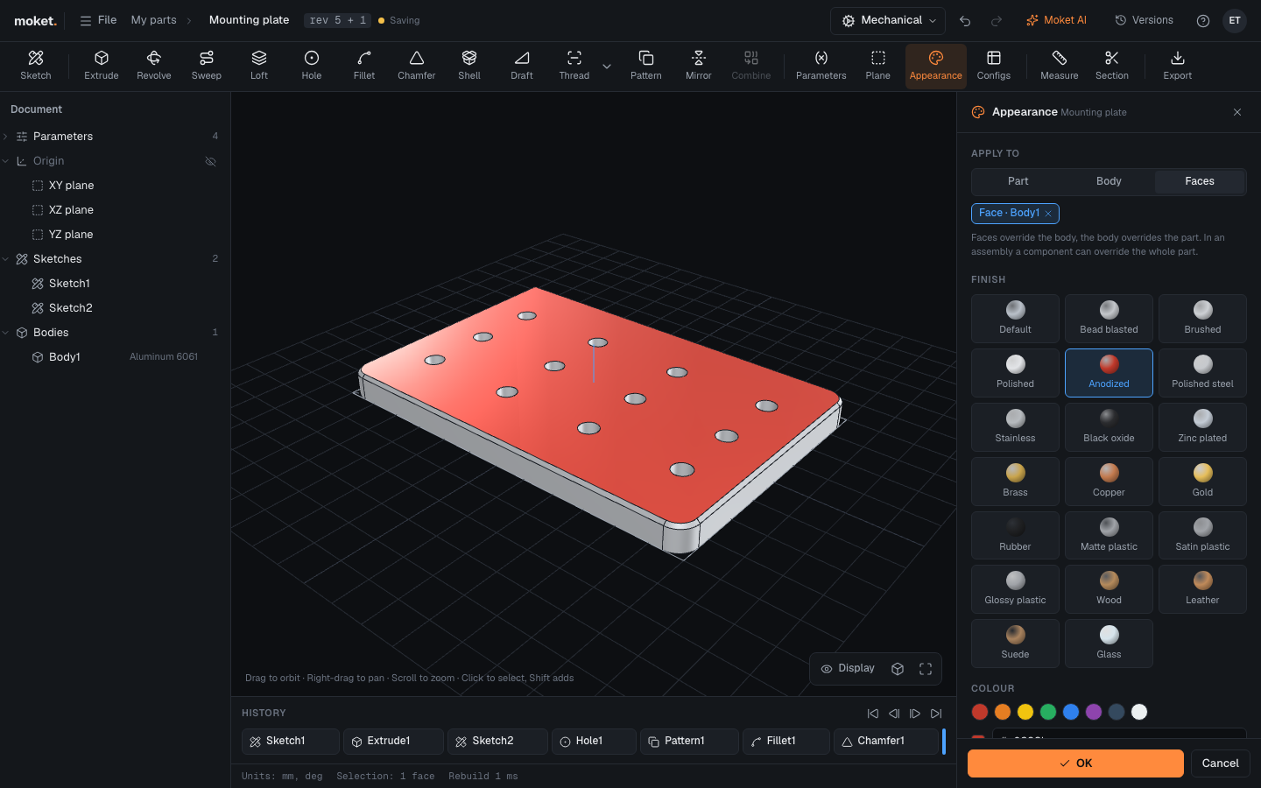Choose the Shell tool
Viewport: 1261px width, 788px height.
(x=469, y=66)
